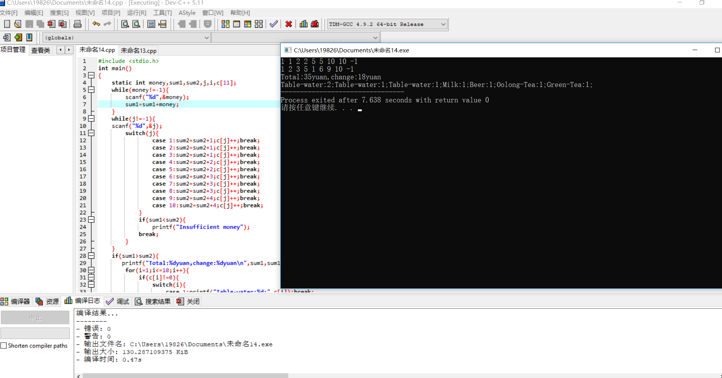
Task: Click the green plus insert icon
Action: click(18, 37)
